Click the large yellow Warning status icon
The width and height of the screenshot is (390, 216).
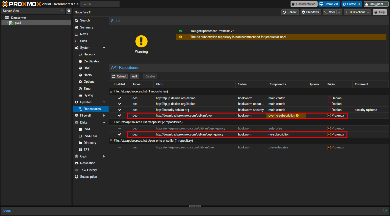141,41
